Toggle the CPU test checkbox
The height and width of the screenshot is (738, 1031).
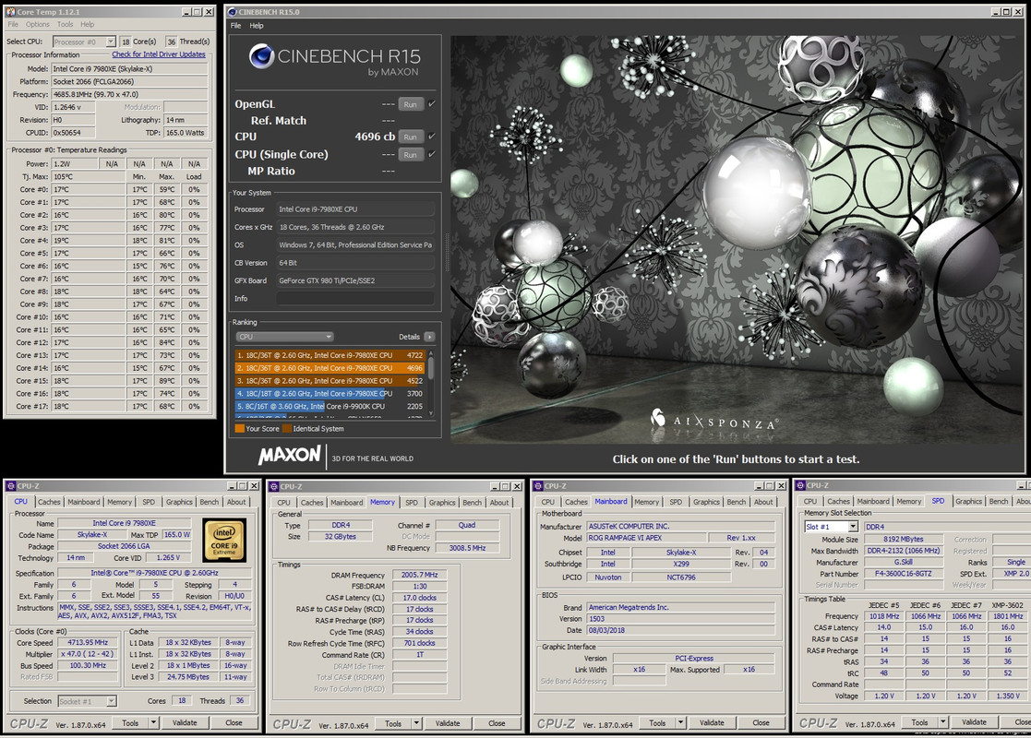tap(432, 136)
